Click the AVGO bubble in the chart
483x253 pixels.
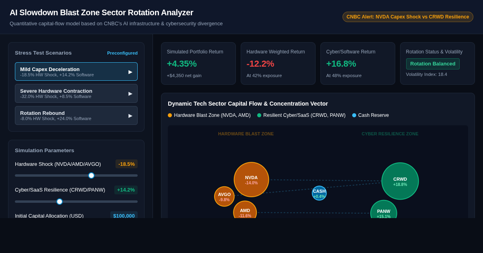coord(225,196)
